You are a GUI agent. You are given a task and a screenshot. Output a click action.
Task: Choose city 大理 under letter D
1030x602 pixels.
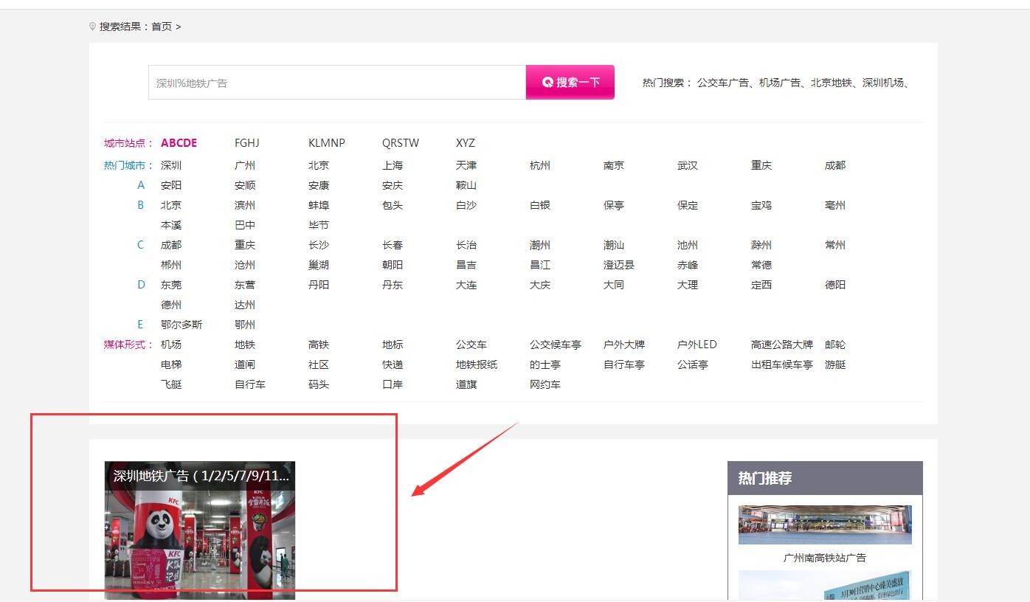coord(688,285)
